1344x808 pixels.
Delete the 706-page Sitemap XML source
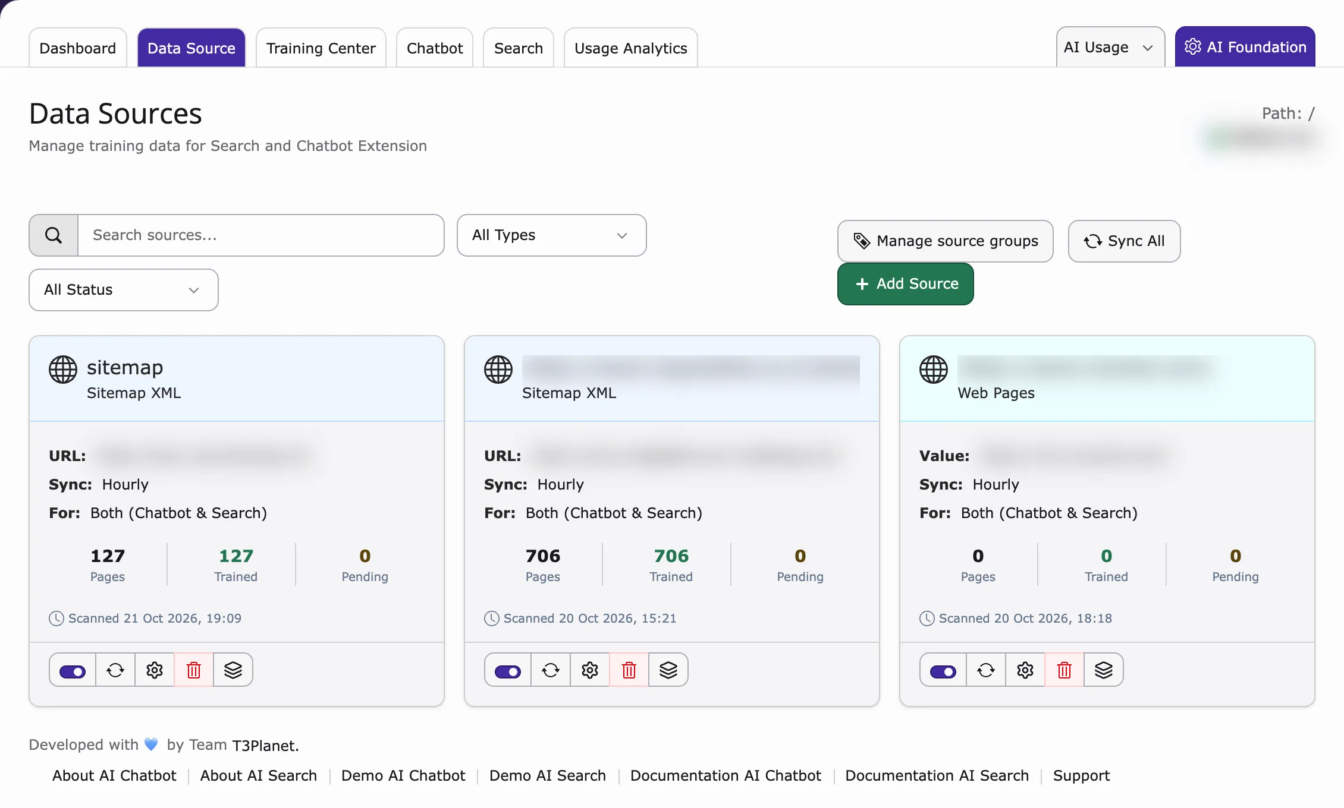[x=629, y=670]
